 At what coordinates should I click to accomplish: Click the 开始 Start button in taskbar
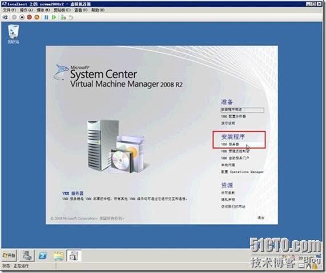[x=9, y=255]
